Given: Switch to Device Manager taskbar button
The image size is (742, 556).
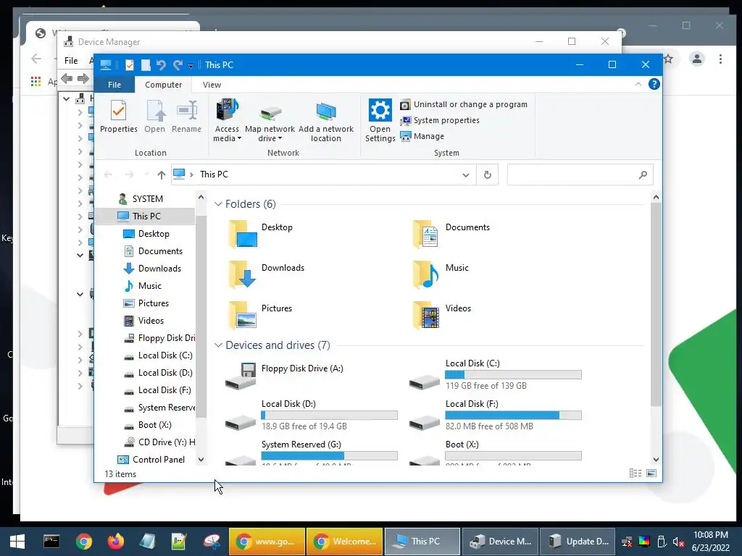Looking at the screenshot, I should coord(500,542).
